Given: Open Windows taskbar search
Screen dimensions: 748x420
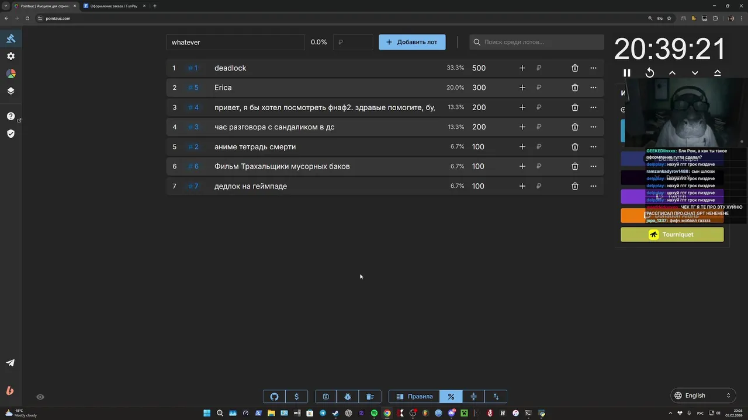Looking at the screenshot, I should tap(220, 413).
